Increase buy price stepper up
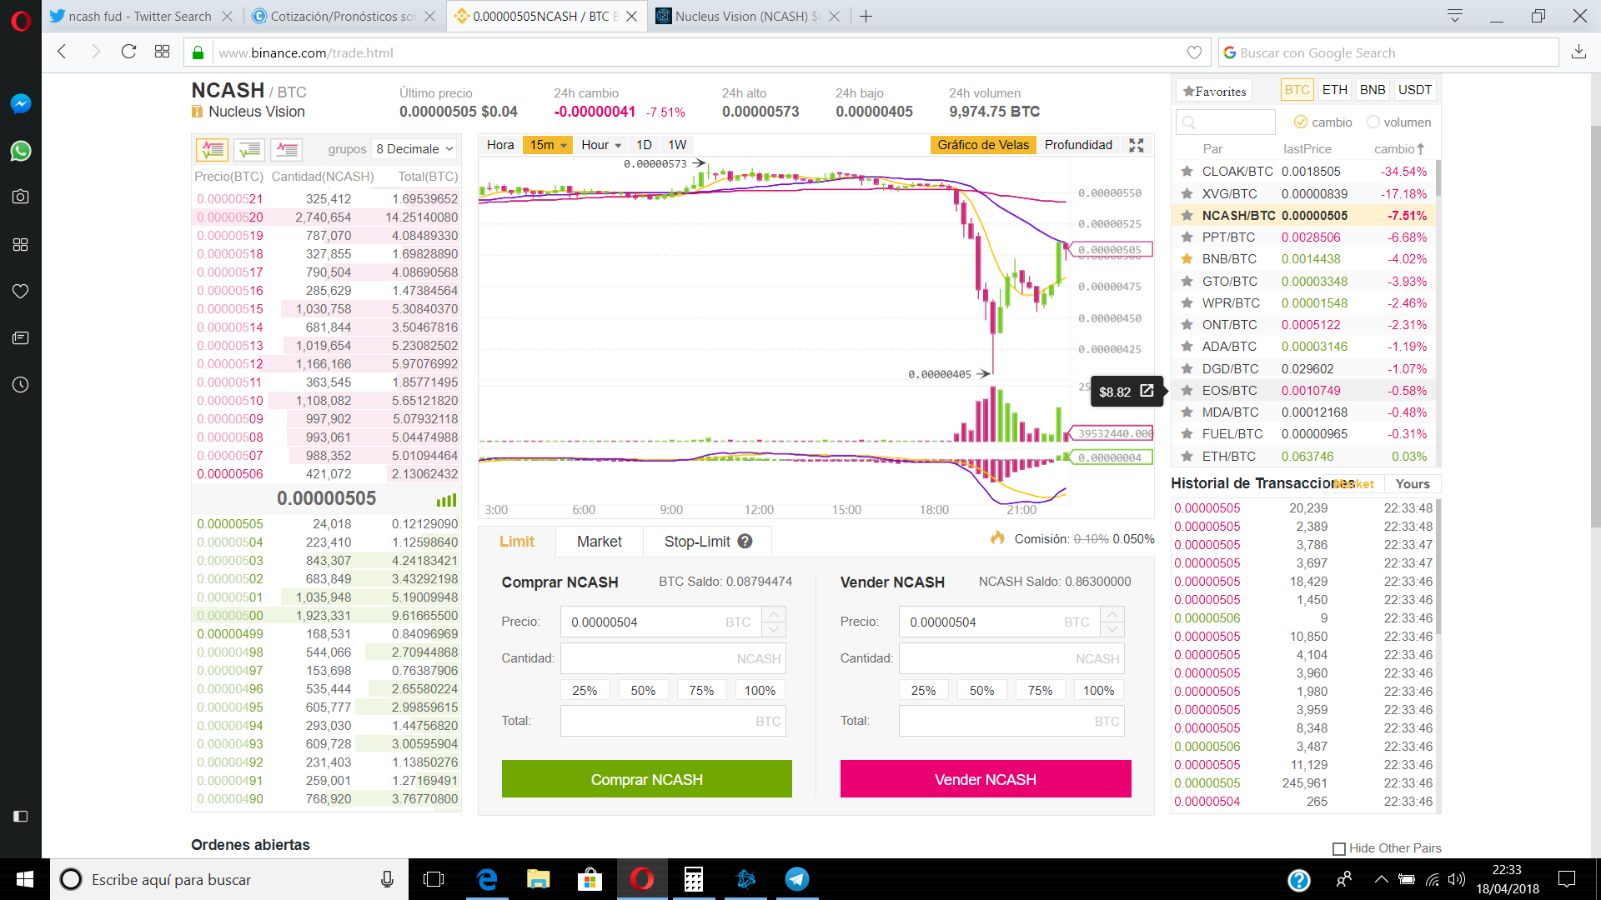The height and width of the screenshot is (900, 1601). click(774, 614)
